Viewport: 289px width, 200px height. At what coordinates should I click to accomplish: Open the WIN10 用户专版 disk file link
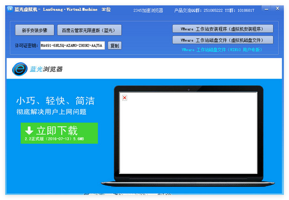tap(222, 49)
